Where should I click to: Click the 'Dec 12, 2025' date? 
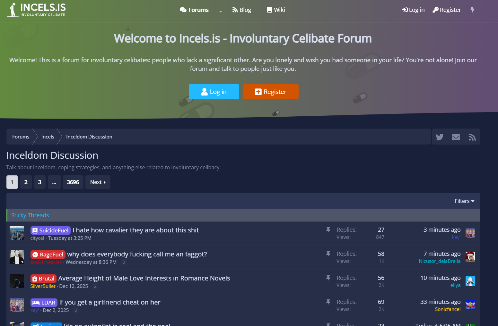coord(74,286)
